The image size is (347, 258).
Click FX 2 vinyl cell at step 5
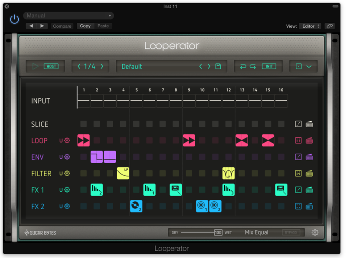136,206
